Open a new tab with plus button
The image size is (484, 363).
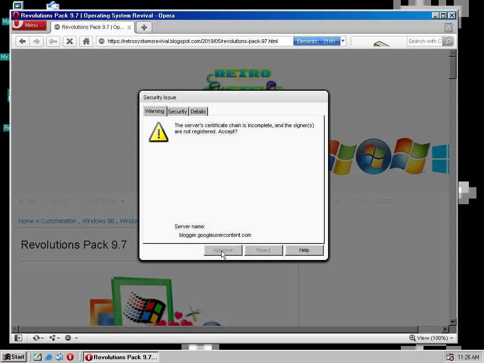click(144, 27)
